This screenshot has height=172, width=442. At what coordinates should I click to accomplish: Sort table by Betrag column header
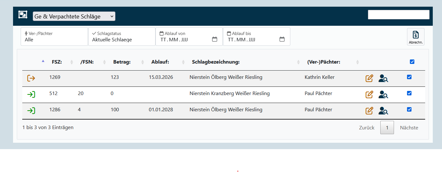point(122,62)
